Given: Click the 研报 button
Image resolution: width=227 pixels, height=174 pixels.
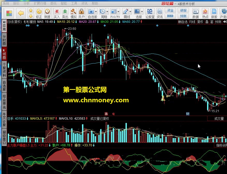Looking at the screenshot, I should (183, 11).
